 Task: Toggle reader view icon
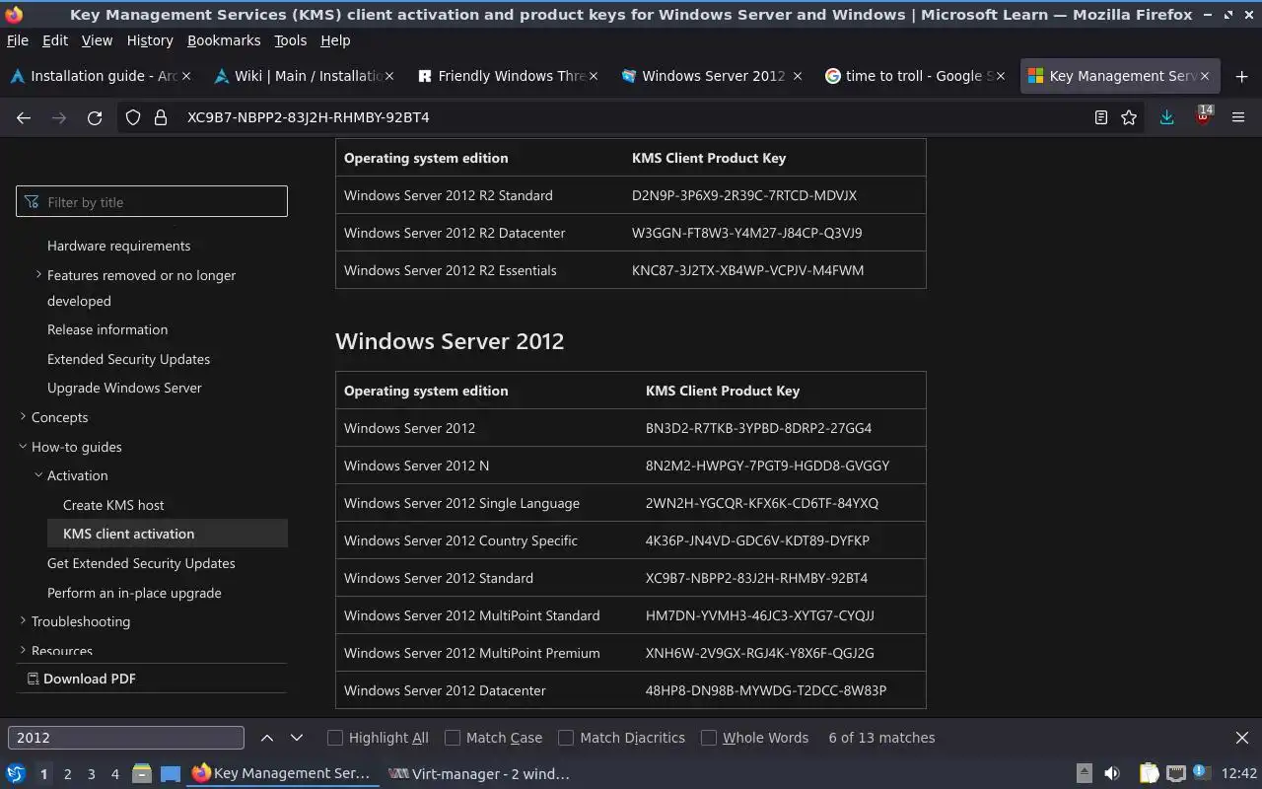pyautogui.click(x=1101, y=117)
